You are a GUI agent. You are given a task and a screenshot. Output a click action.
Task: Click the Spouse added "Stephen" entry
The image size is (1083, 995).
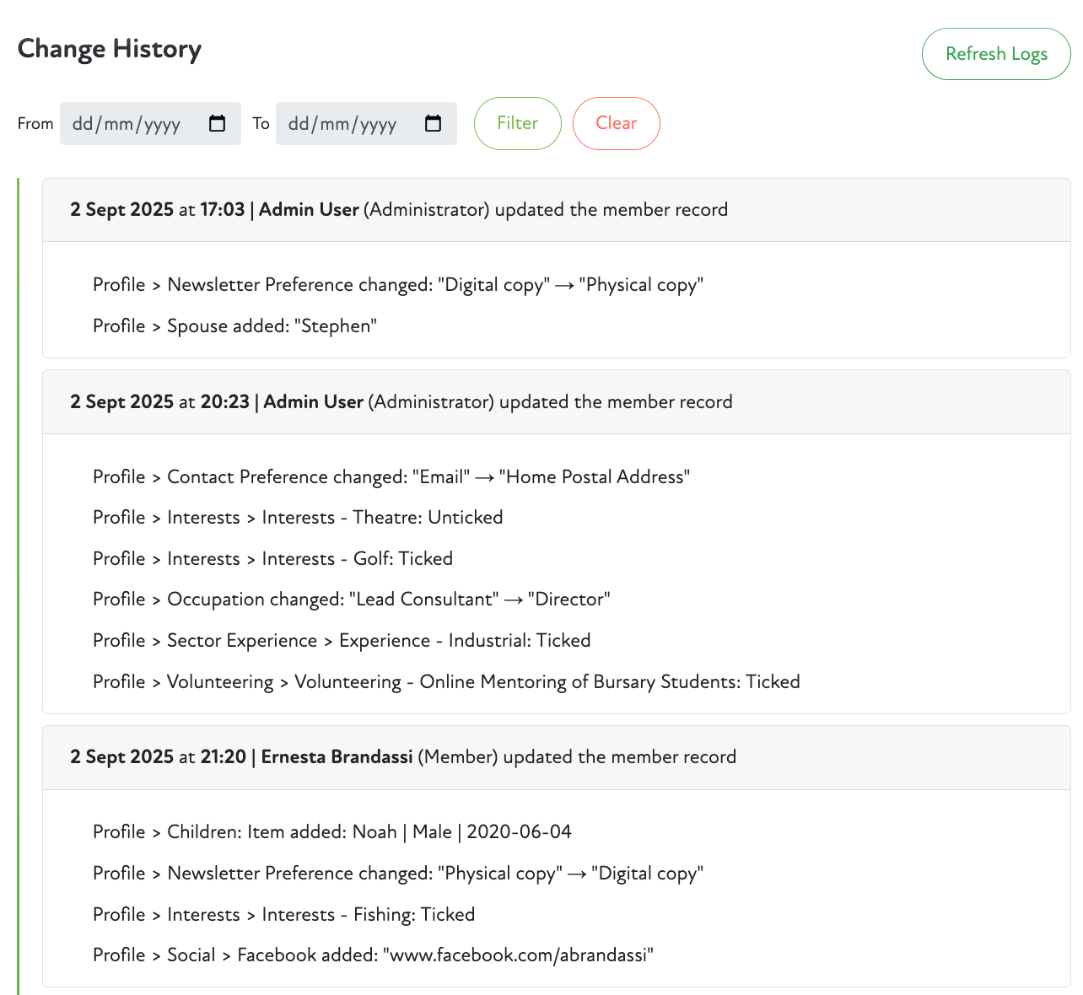[234, 326]
